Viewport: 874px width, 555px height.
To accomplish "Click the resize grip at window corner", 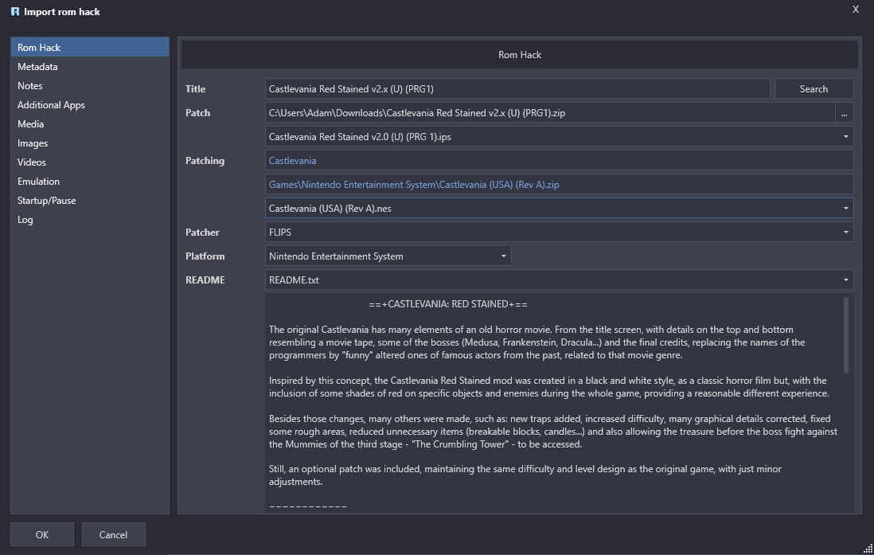I will pos(868,549).
